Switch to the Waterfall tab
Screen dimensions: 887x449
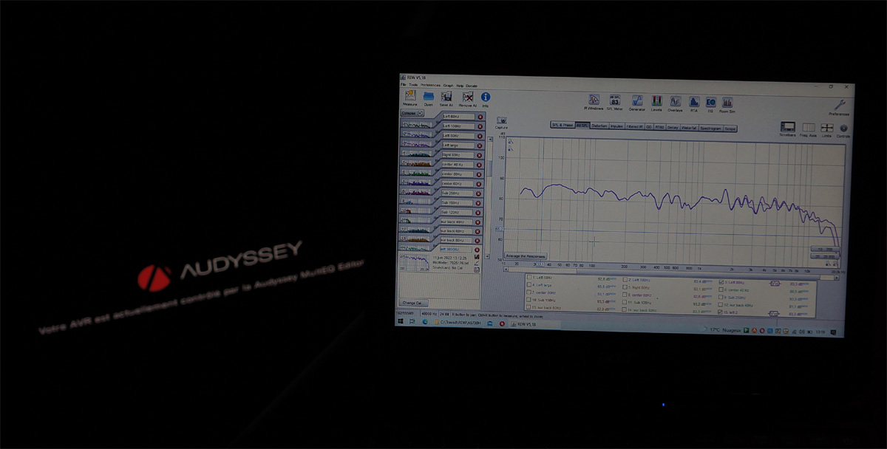(689, 128)
